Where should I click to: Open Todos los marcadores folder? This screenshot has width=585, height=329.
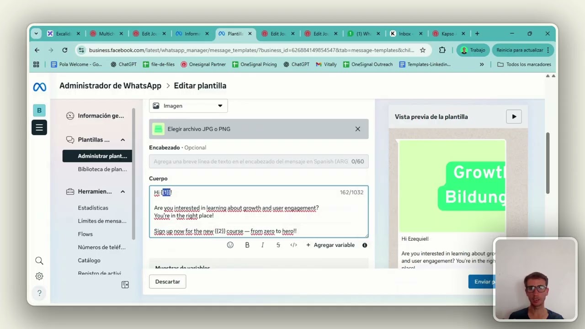[524, 64]
